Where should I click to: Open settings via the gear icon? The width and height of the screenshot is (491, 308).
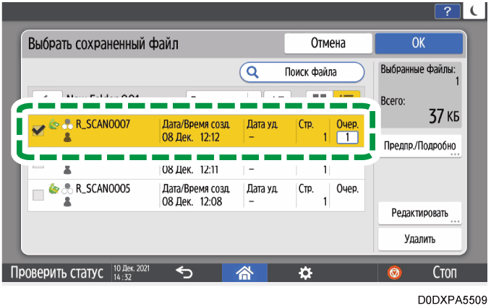click(x=307, y=274)
